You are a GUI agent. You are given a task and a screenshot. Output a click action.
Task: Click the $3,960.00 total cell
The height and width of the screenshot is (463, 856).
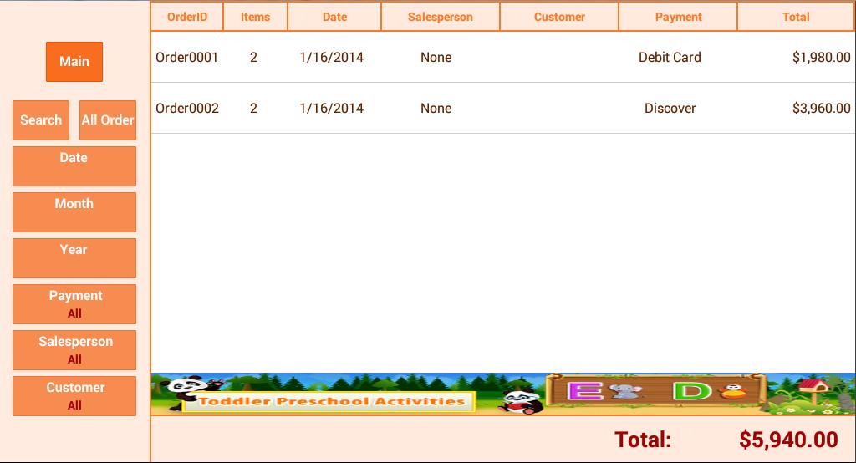tap(822, 108)
